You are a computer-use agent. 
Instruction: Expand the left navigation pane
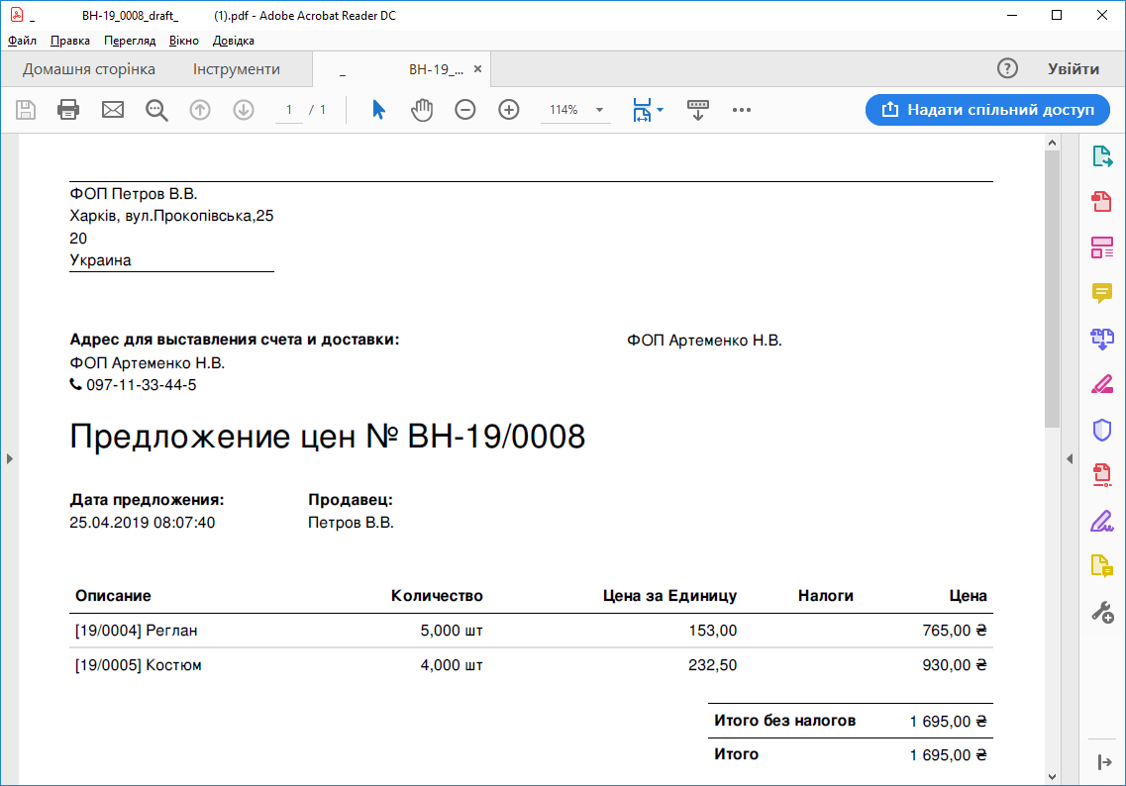click(9, 458)
